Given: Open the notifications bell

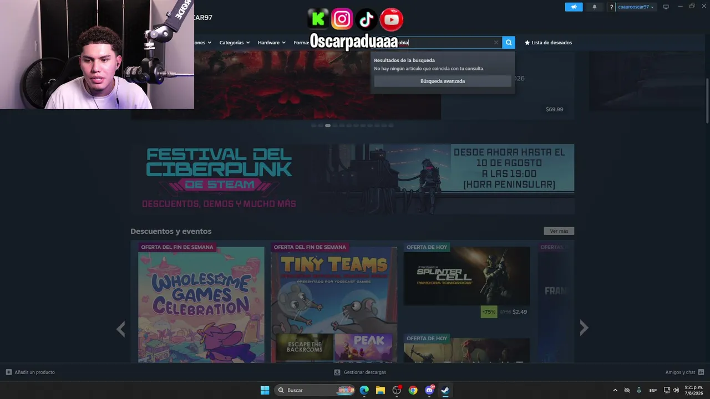Looking at the screenshot, I should 595,7.
